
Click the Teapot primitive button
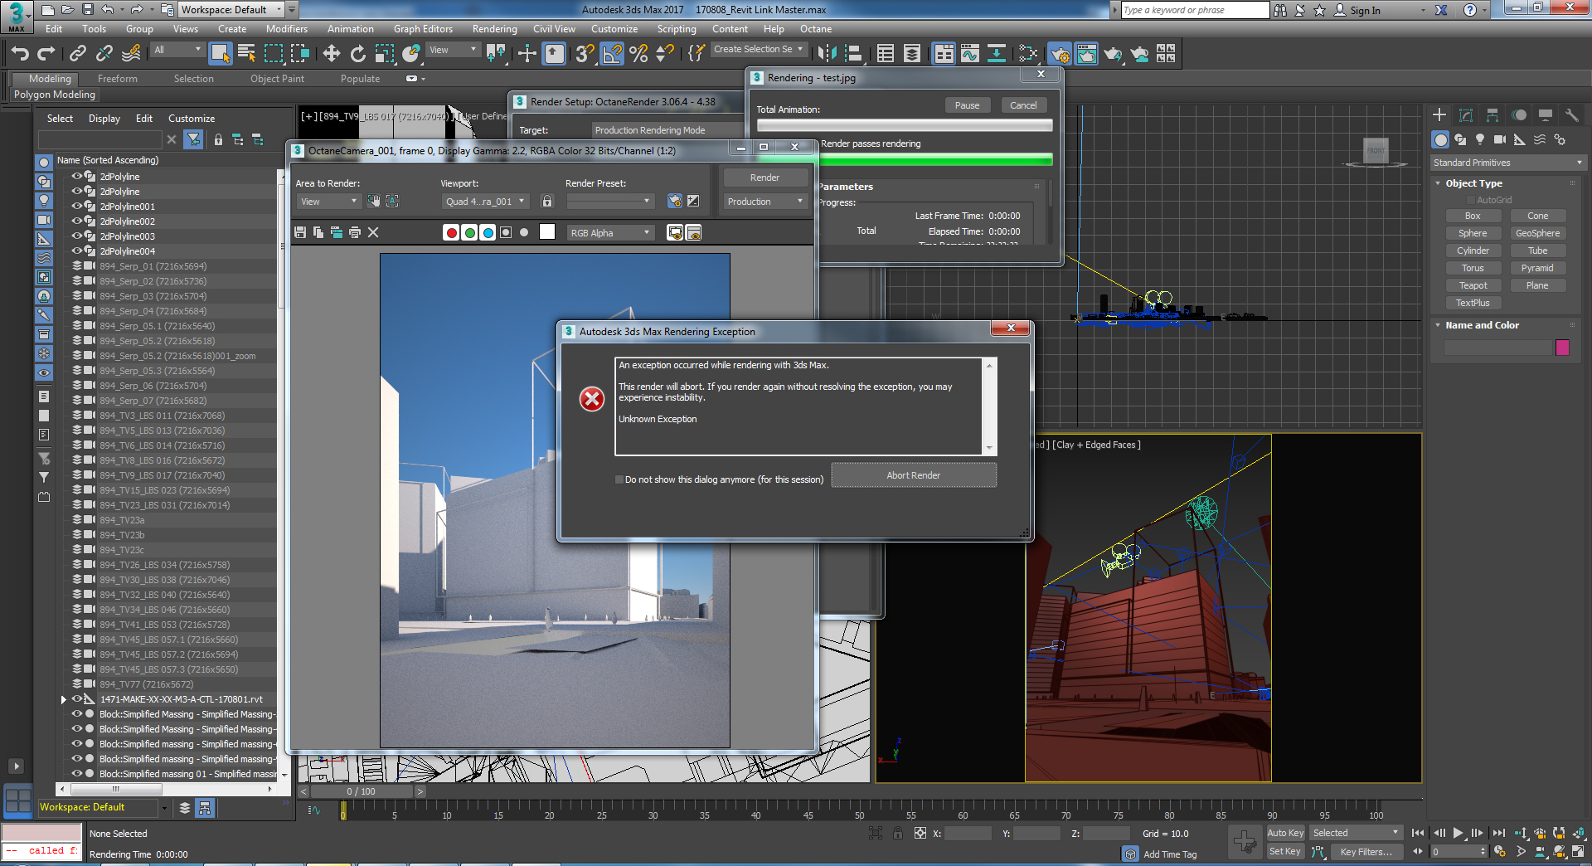click(1473, 285)
